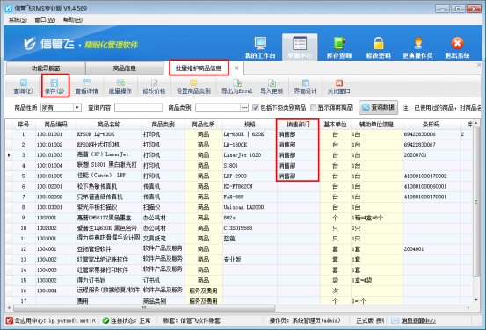The width and height of the screenshot is (486, 330).
Task: Click 账套 status bar entry
Action: (192, 320)
